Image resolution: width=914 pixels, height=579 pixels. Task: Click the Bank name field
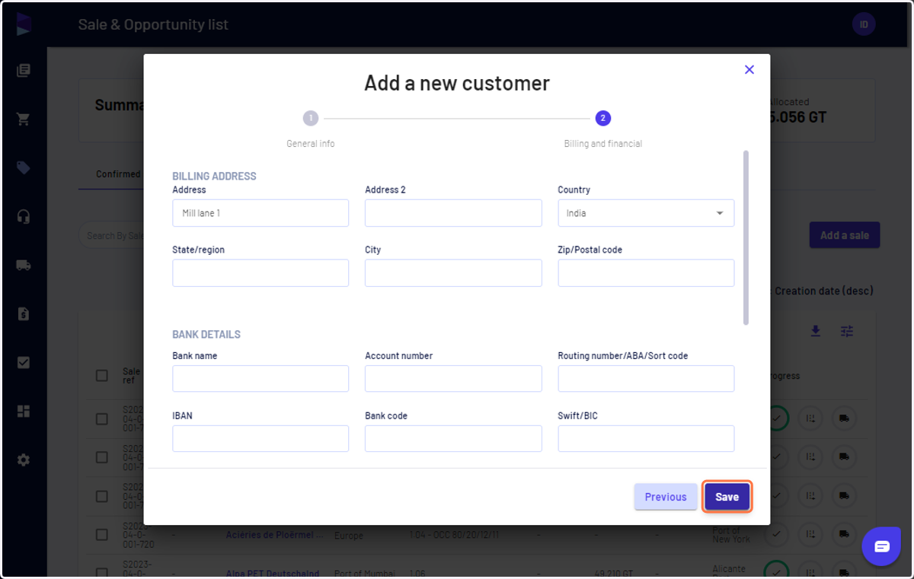(260, 379)
